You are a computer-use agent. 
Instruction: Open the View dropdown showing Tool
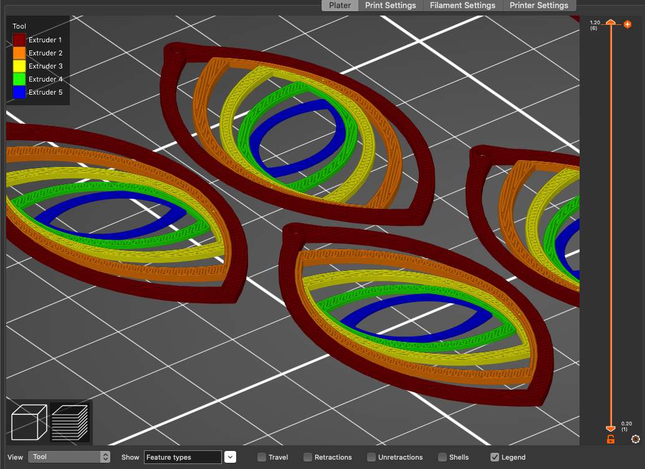pyautogui.click(x=69, y=457)
